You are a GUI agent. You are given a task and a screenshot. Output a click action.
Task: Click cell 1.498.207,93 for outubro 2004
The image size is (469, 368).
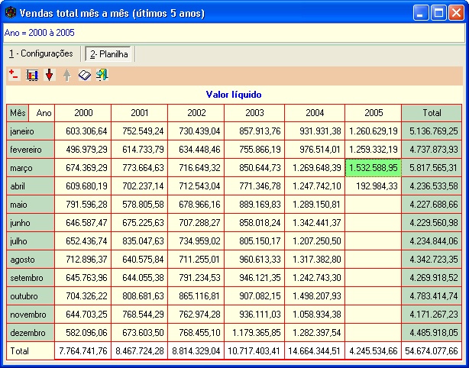click(x=315, y=296)
